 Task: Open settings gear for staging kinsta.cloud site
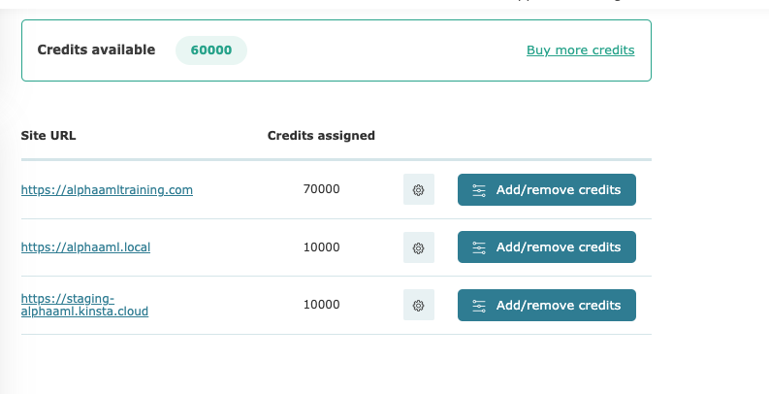click(418, 305)
